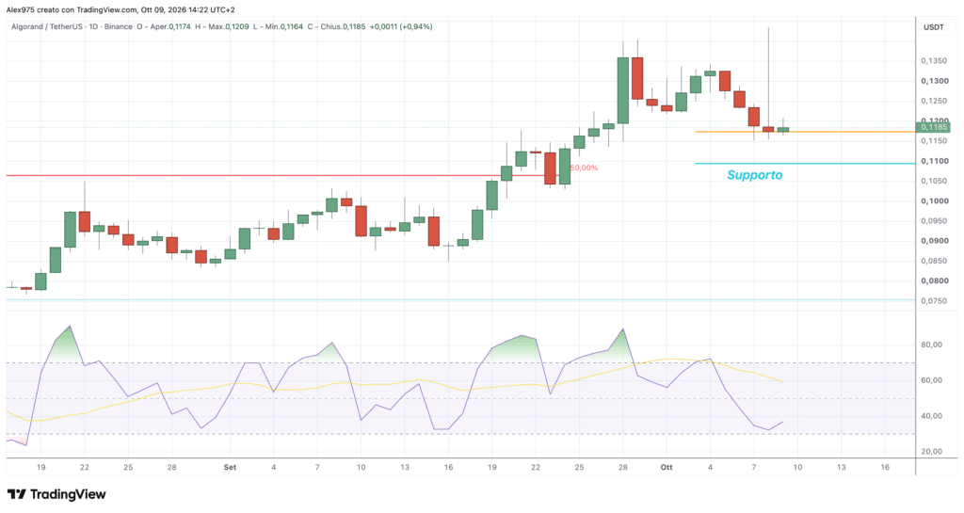Click the 'Chius.0,1185' close value
This screenshot has height=513, width=964.
pyautogui.click(x=343, y=27)
